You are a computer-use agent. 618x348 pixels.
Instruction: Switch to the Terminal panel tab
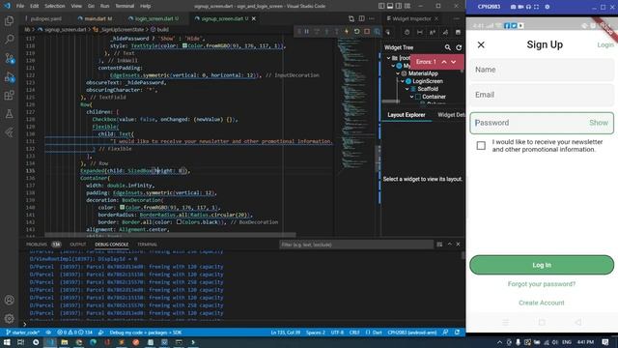(x=148, y=245)
